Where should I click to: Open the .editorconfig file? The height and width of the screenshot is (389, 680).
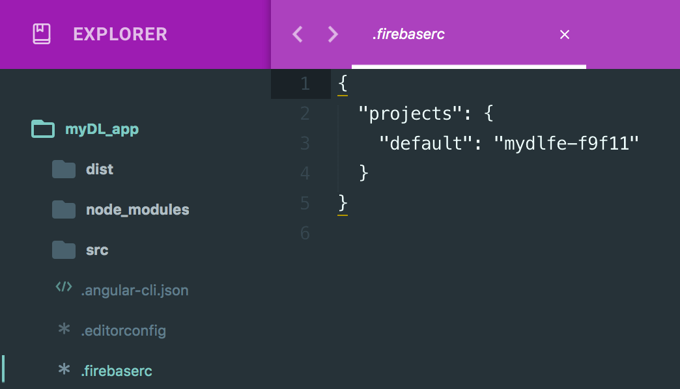tap(123, 330)
